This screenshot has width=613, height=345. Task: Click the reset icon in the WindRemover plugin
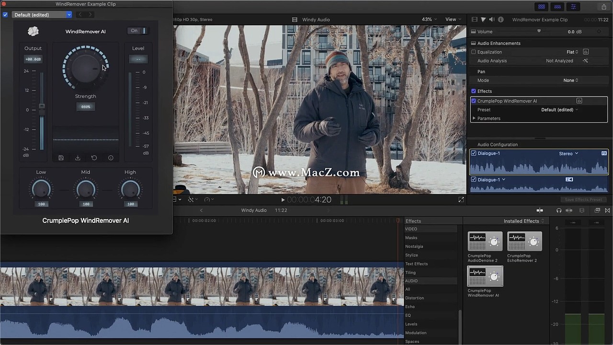coord(94,158)
